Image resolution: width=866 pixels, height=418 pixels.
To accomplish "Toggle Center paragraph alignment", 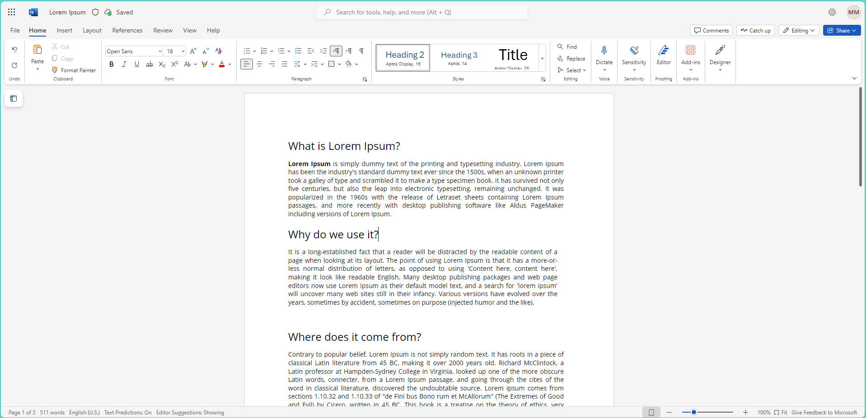I will (259, 64).
